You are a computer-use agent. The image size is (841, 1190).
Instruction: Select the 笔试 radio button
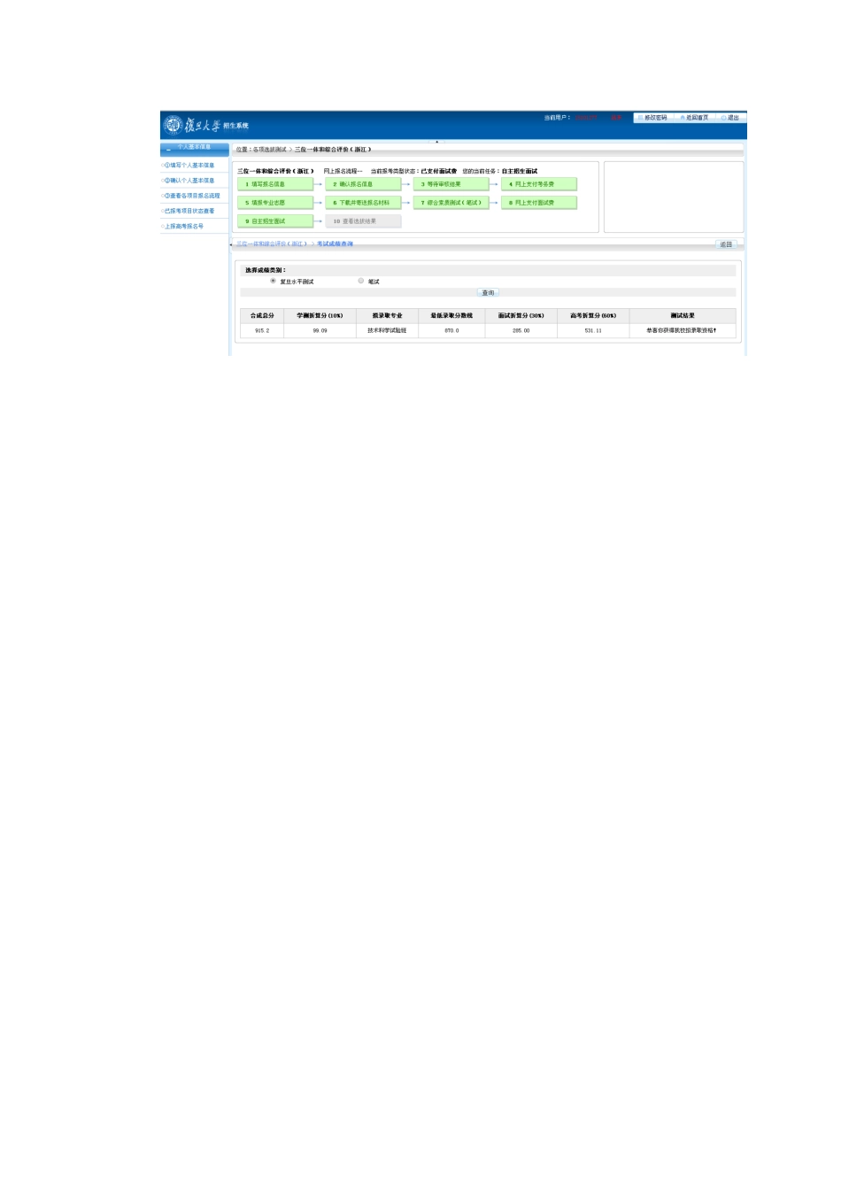(x=361, y=281)
